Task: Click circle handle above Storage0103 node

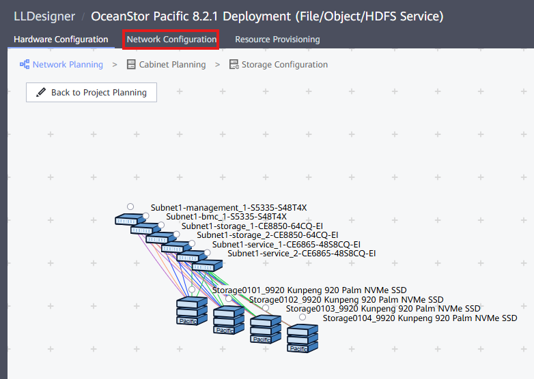Action: [266, 308]
